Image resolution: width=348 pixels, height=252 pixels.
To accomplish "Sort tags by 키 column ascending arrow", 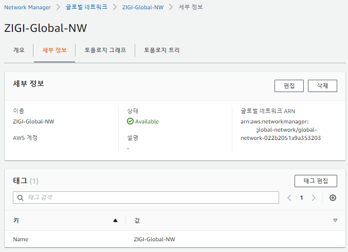I will (115, 221).
